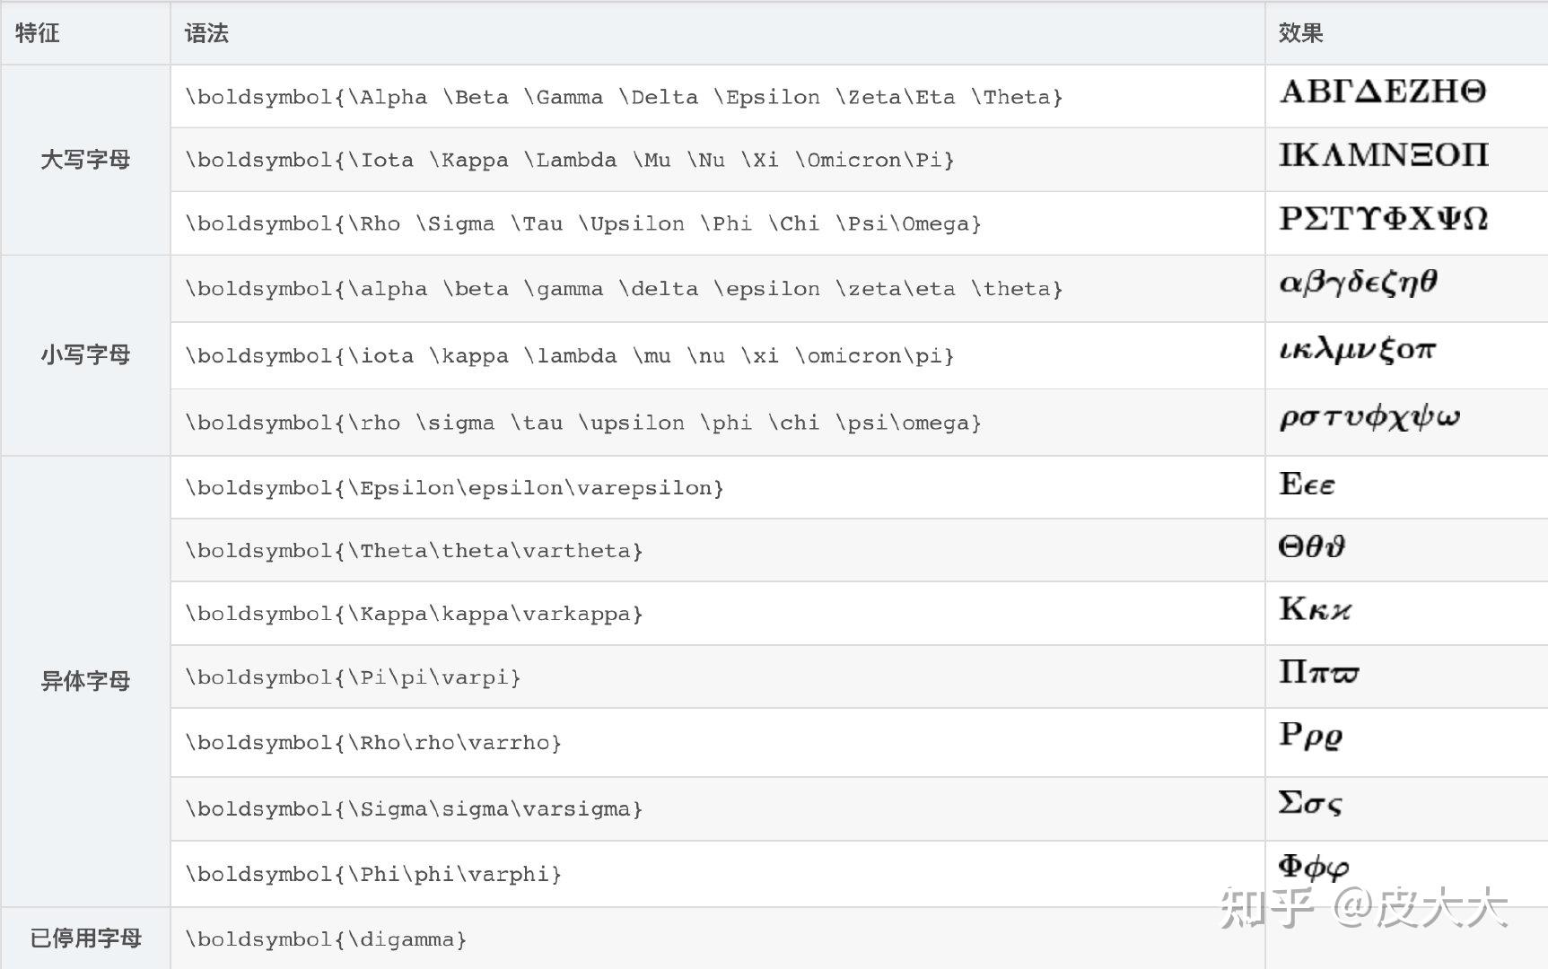Click the rendered ΑΒΓΔΕΖΗΘ bold symbols
This screenshot has height=969, width=1548.
(x=1383, y=92)
